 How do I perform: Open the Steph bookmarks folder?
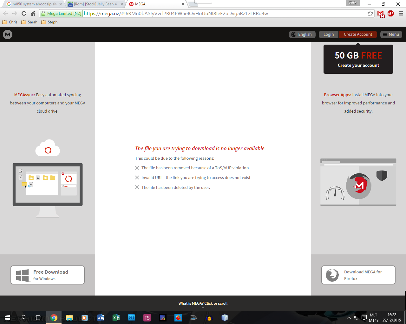pos(49,22)
